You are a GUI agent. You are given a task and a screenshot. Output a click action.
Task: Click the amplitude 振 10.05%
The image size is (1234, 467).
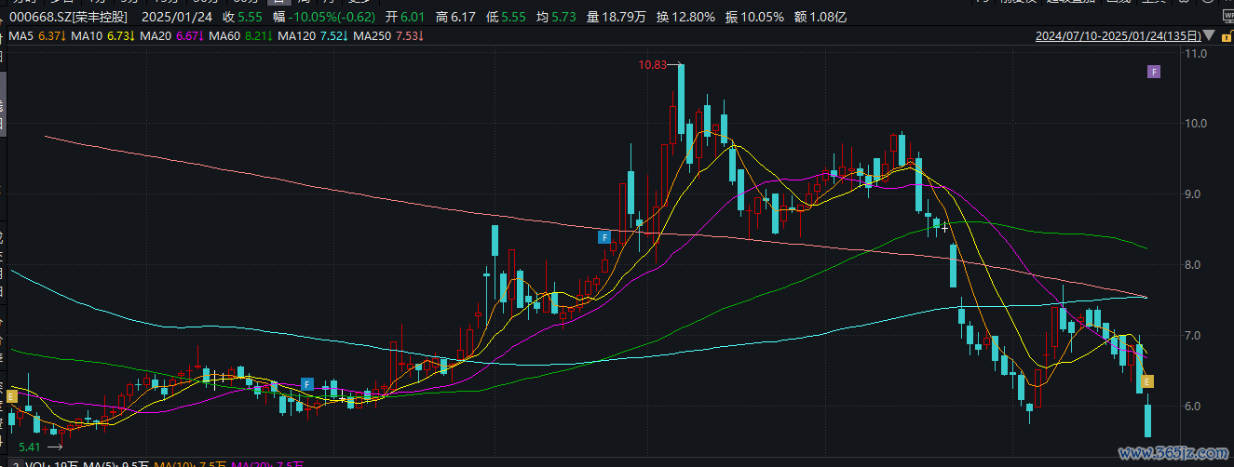click(754, 18)
